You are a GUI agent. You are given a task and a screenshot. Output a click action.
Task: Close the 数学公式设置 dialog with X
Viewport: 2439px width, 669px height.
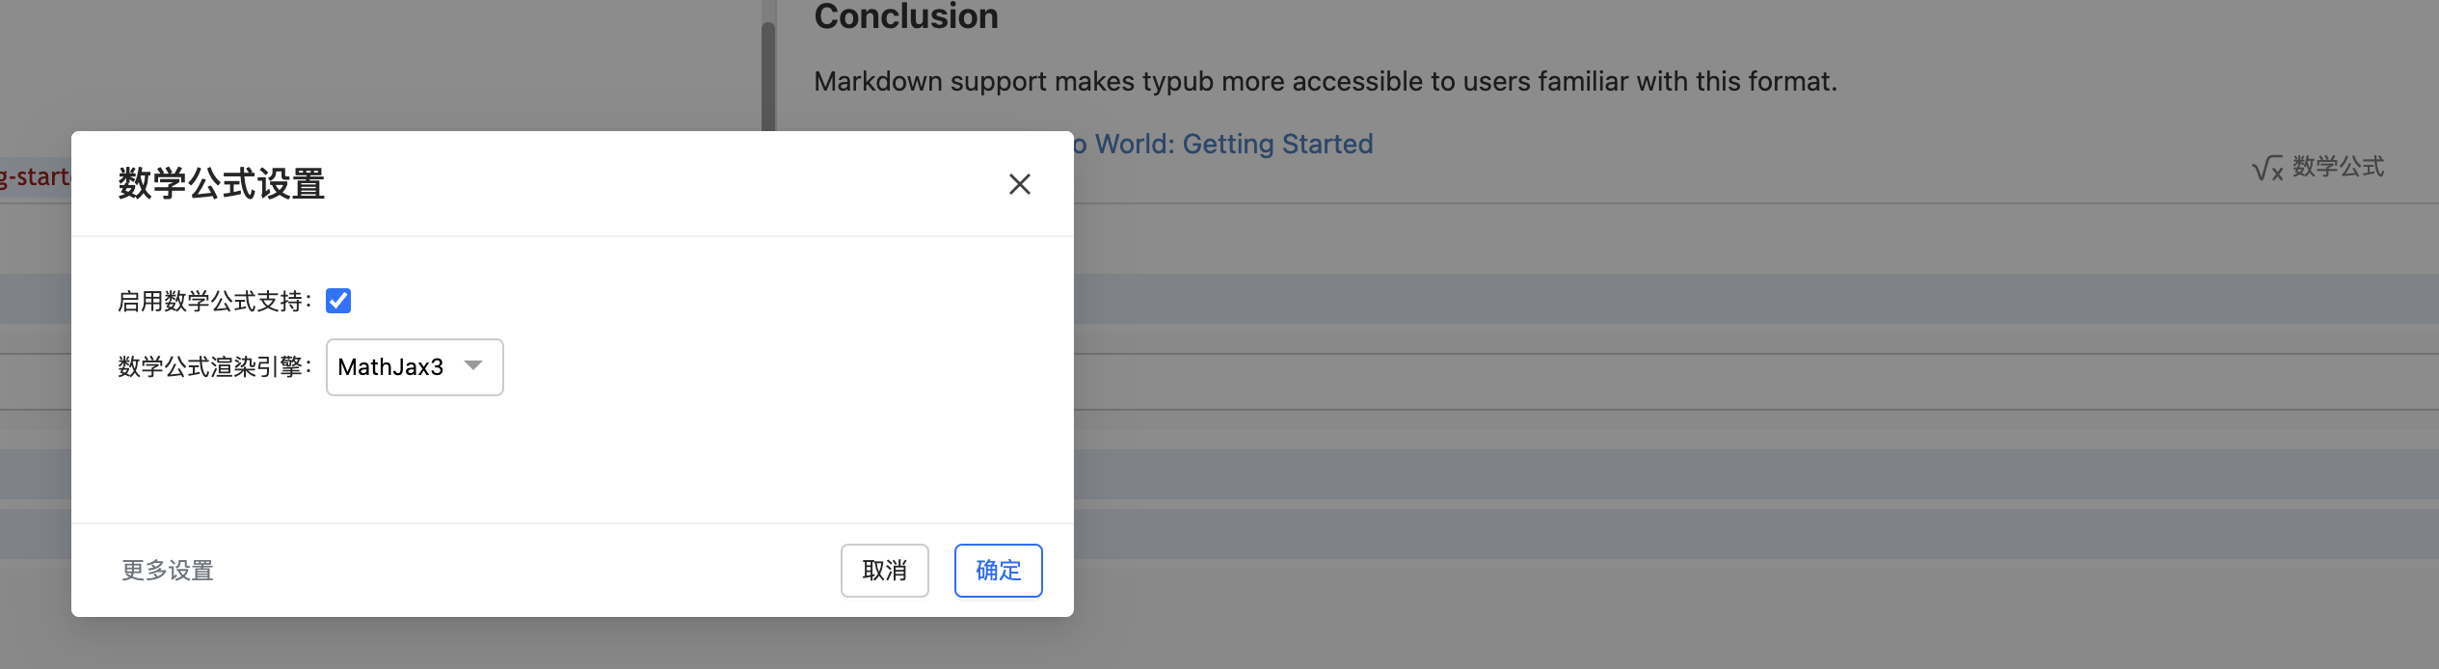[1019, 184]
